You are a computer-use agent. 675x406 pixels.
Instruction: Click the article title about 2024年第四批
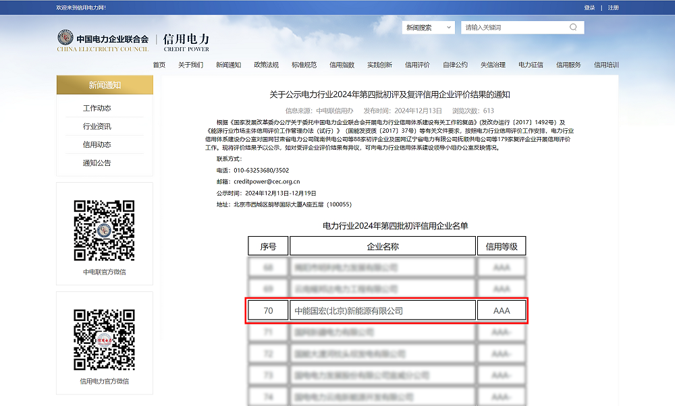pos(389,94)
